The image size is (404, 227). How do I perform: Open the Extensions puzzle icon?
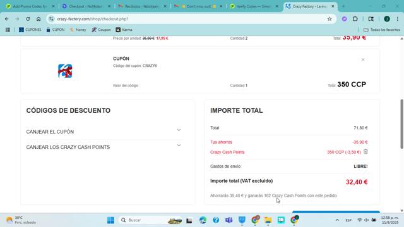pos(355,19)
